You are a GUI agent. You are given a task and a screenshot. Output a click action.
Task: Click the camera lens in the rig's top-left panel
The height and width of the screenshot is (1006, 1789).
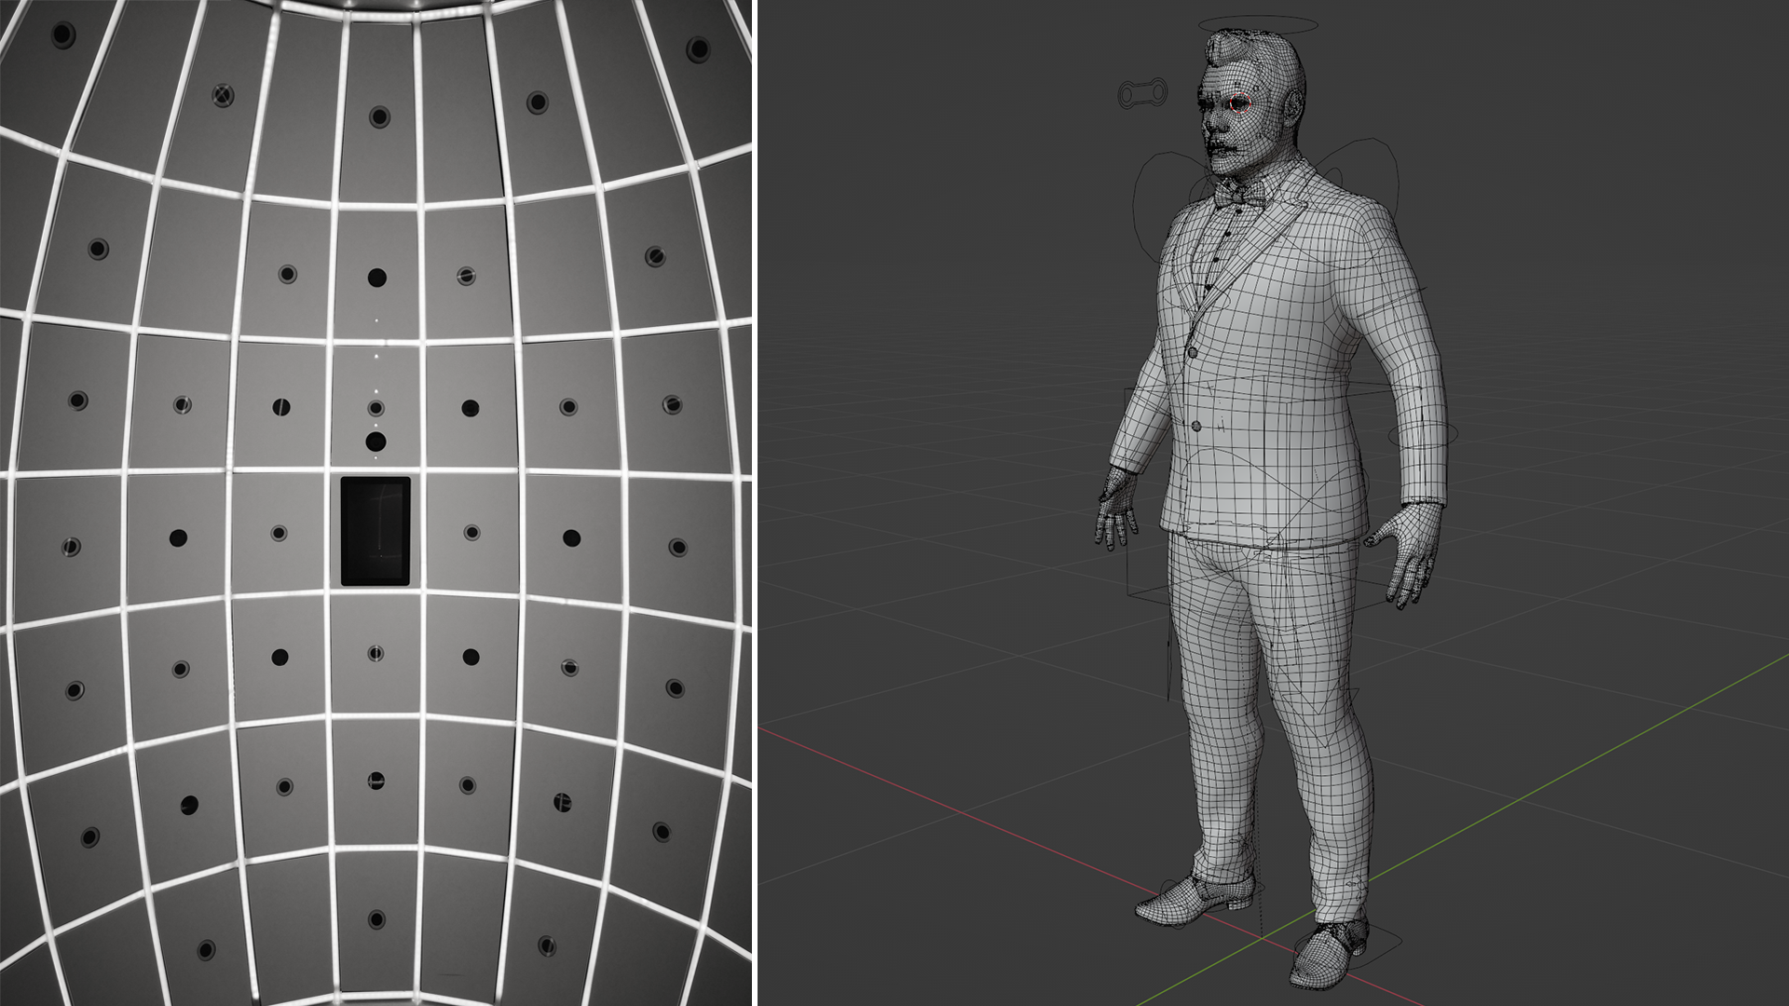click(x=62, y=35)
